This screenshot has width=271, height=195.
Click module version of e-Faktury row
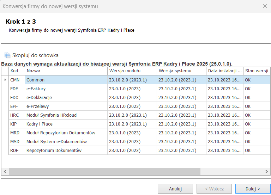coord(132,89)
